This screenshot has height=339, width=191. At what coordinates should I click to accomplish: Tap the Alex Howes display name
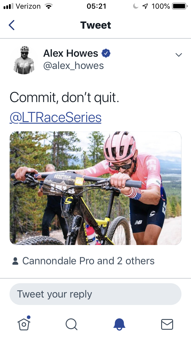coord(71,53)
